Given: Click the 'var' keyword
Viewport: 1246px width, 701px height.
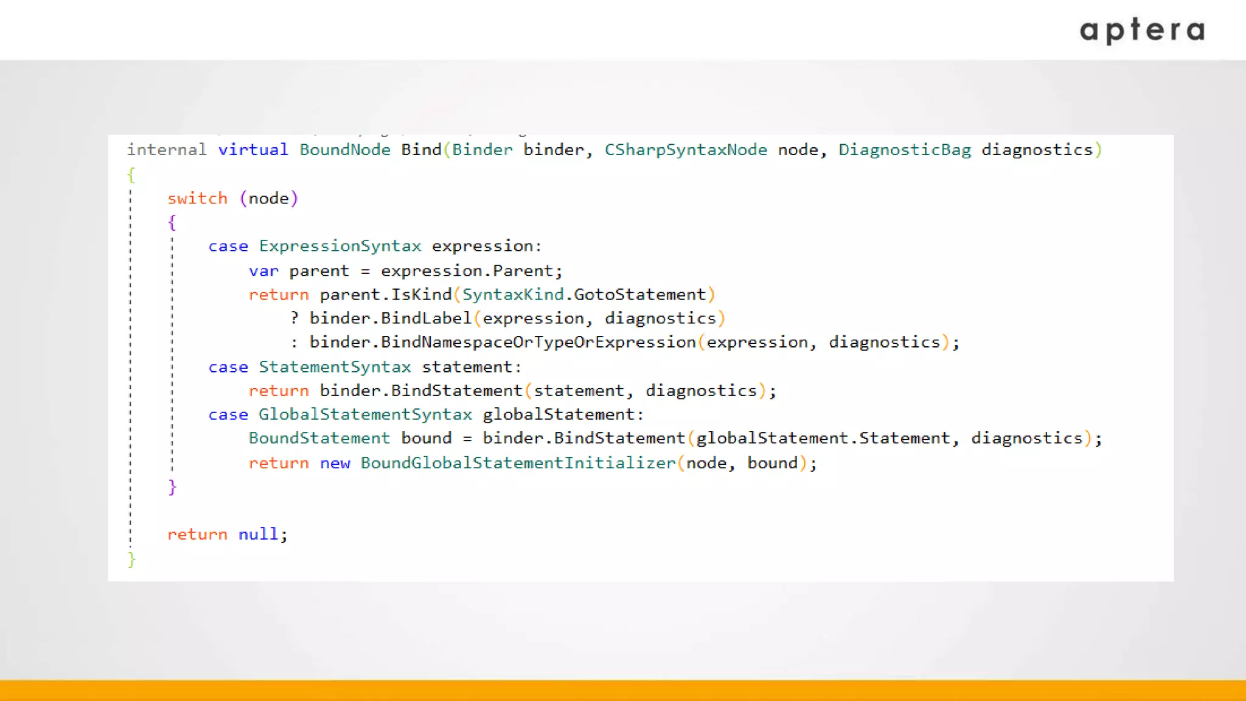Looking at the screenshot, I should pyautogui.click(x=263, y=271).
